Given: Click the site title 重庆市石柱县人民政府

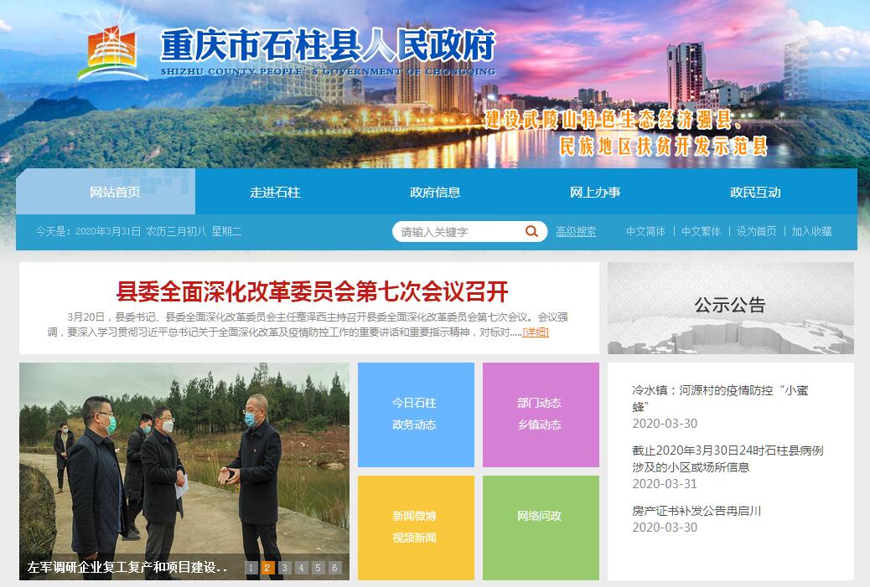Looking at the screenshot, I should point(328,45).
